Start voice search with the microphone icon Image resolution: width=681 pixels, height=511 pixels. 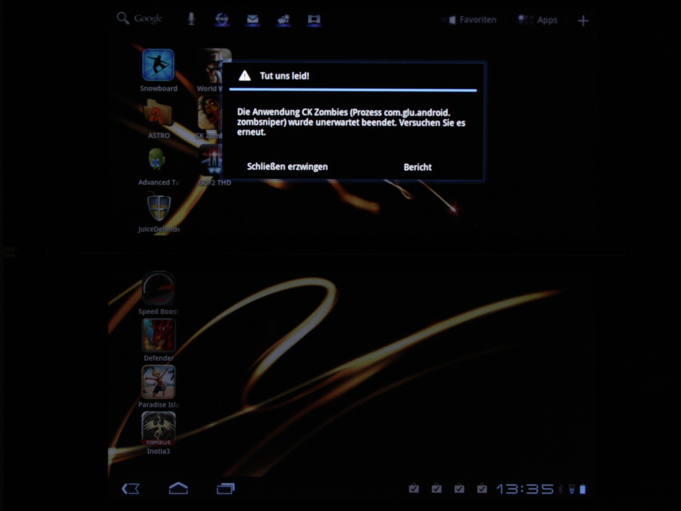tap(191, 19)
